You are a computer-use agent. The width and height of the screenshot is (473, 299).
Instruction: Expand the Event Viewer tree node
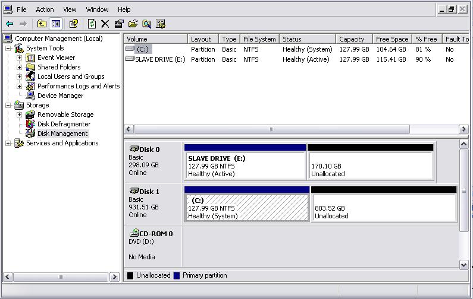[19, 58]
